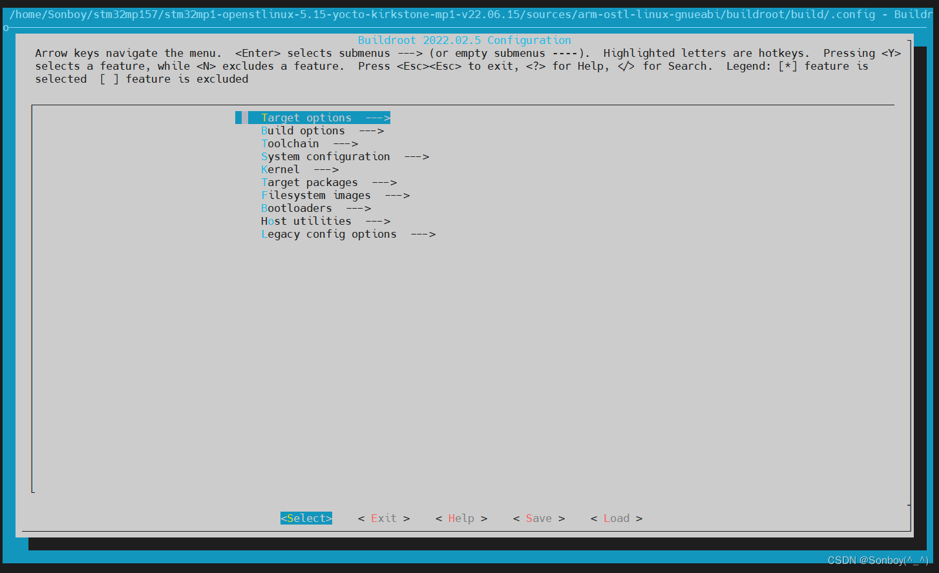Open the Filesystem images submenu
This screenshot has height=573, width=939.
click(316, 195)
